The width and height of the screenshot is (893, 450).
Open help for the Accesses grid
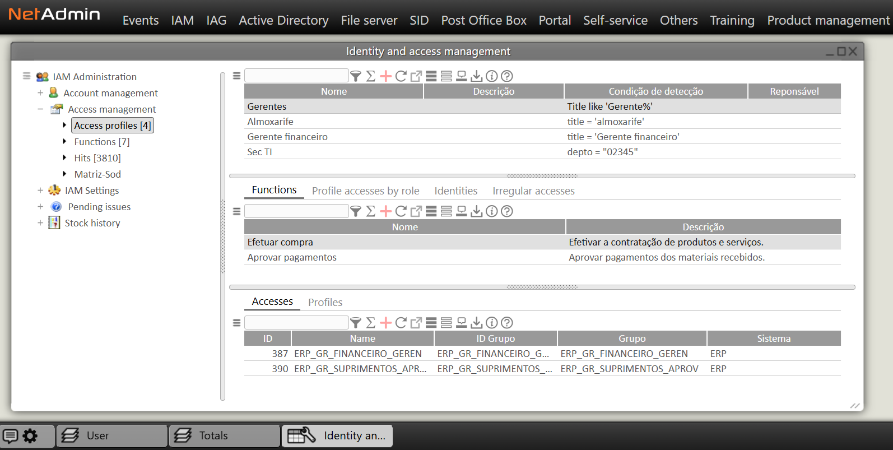point(507,322)
